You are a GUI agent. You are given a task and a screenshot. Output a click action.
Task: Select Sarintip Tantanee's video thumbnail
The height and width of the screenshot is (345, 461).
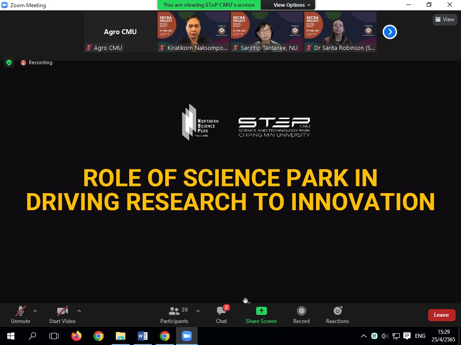pos(267,32)
